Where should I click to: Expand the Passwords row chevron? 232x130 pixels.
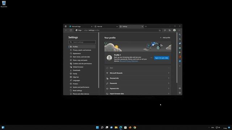(x=169, y=83)
